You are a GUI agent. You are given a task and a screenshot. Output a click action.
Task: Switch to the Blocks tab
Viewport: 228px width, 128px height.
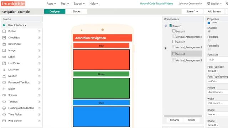tap(77, 11)
